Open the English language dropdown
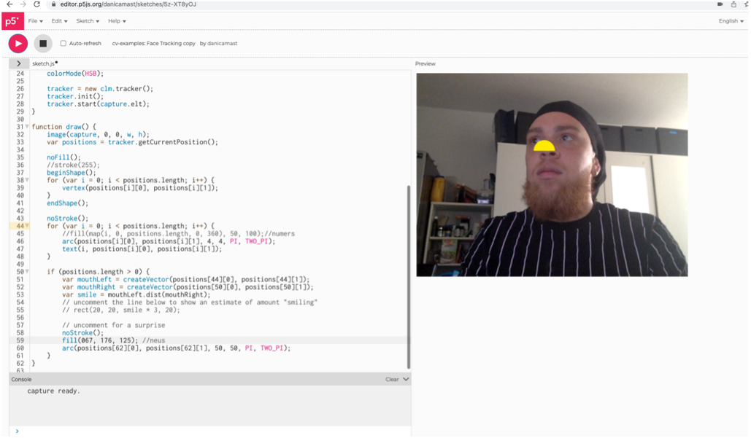751x438 pixels. click(731, 21)
